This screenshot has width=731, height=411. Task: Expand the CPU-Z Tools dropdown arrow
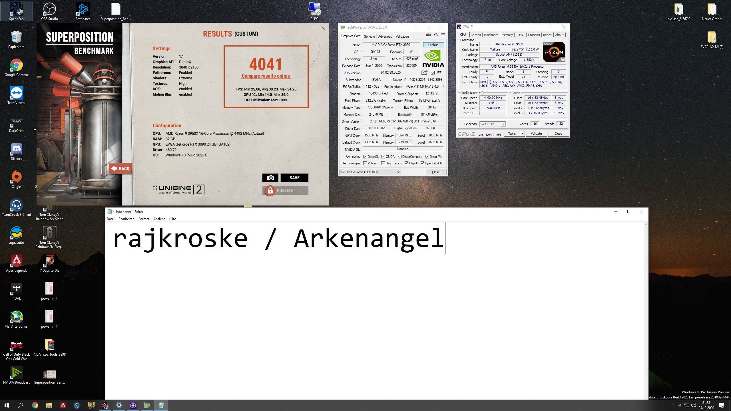(x=522, y=134)
